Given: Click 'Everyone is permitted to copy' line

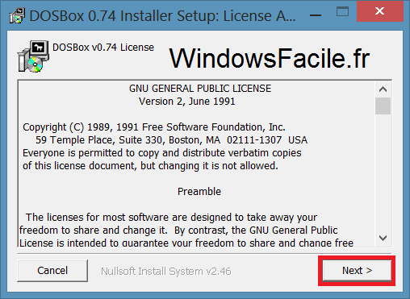Looking at the screenshot, I should (162, 153).
